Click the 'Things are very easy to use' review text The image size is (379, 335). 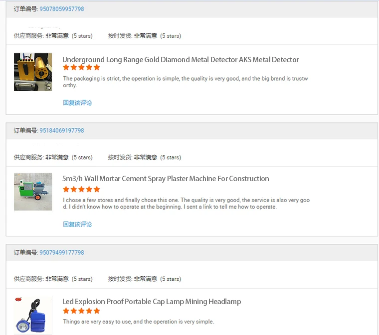[x=138, y=322]
